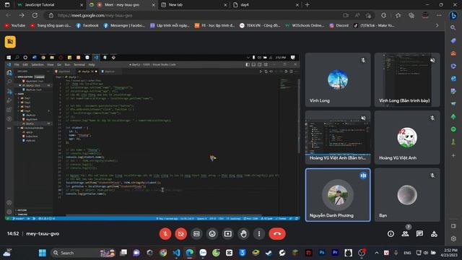Open Edge sidebar settings gear
Screen dimensions: 462x260
click(x=453, y=238)
